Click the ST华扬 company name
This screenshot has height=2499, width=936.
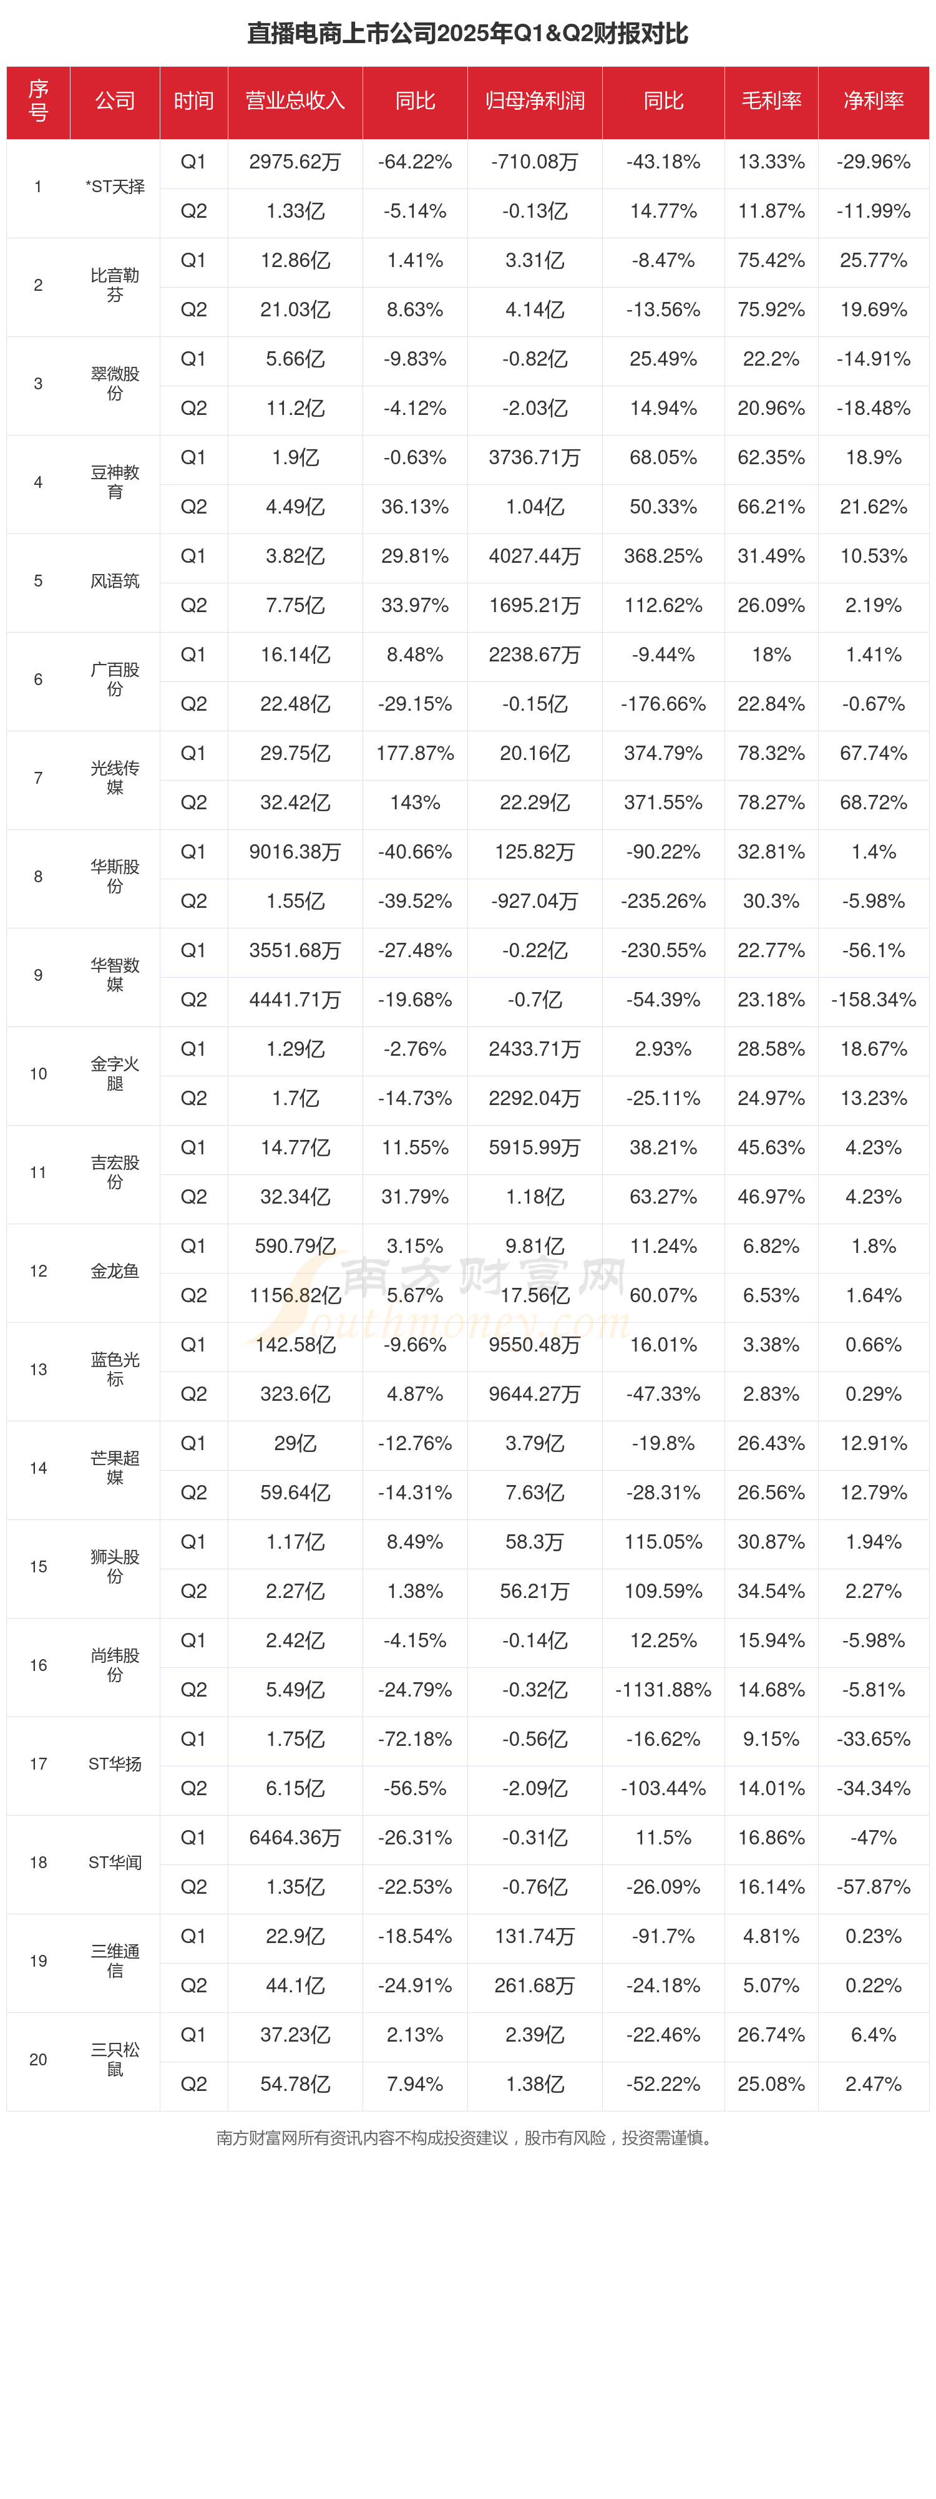point(114,1764)
